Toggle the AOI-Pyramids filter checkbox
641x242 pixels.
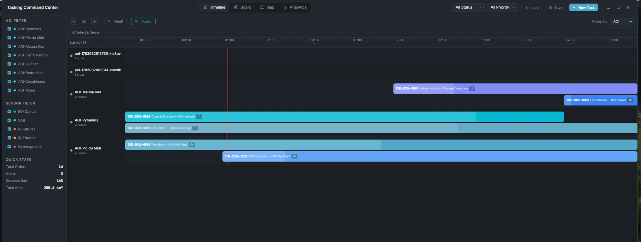(9, 29)
